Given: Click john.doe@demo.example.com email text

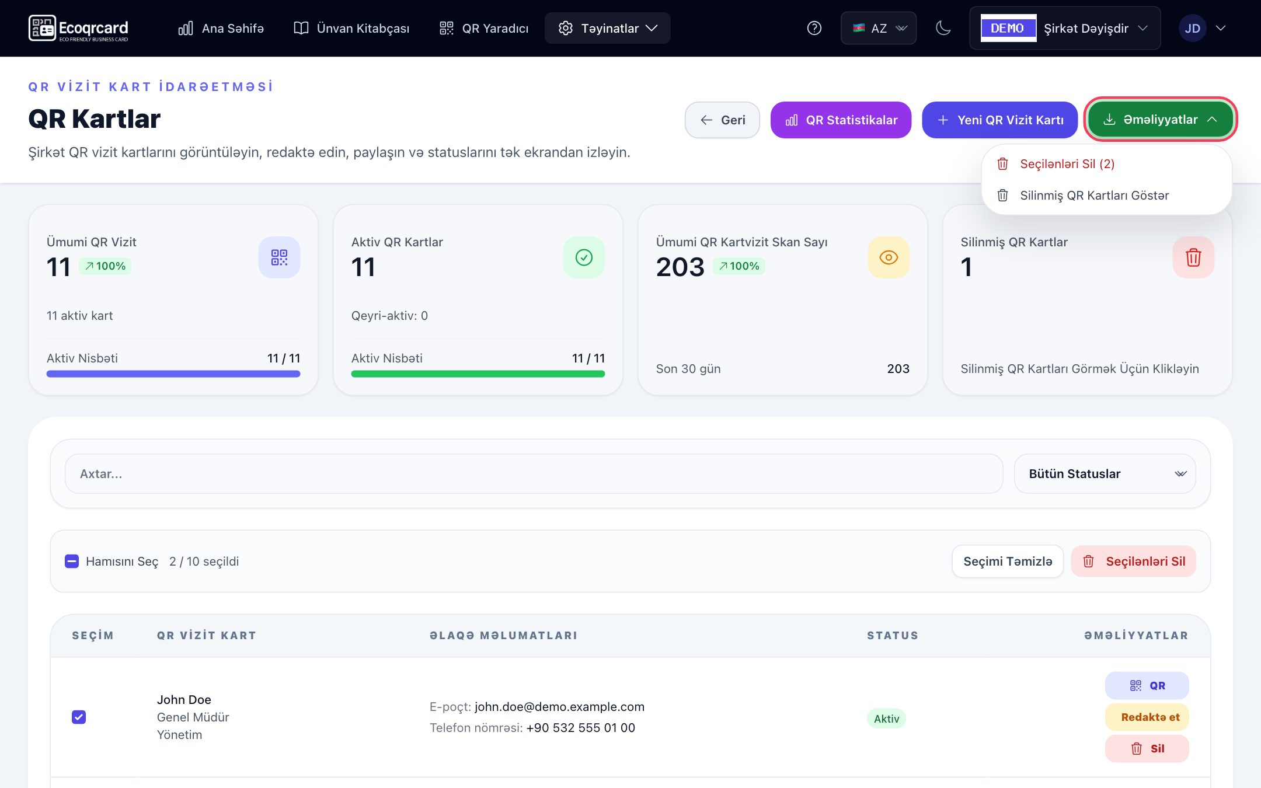Looking at the screenshot, I should (559, 707).
